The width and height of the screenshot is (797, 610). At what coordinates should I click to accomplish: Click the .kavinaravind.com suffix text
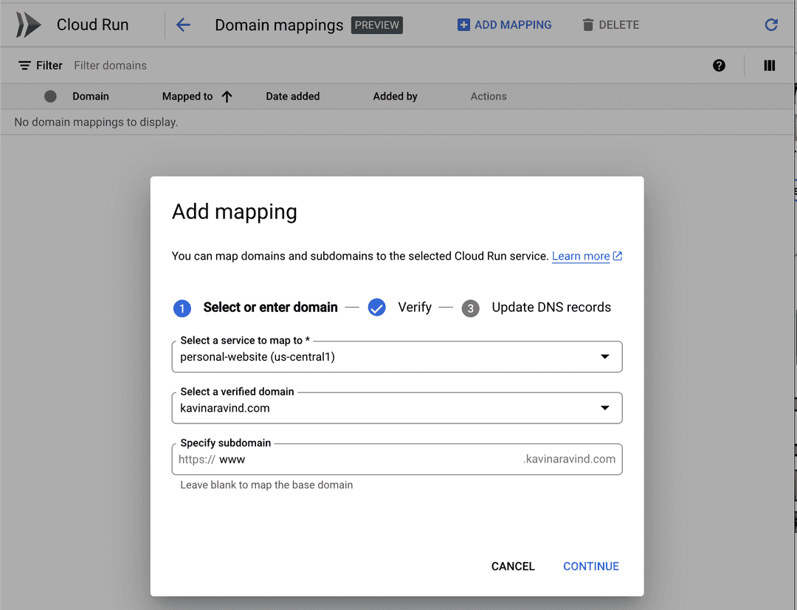tap(569, 459)
